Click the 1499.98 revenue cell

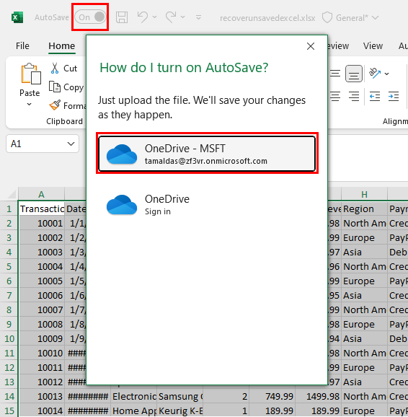(x=318, y=396)
